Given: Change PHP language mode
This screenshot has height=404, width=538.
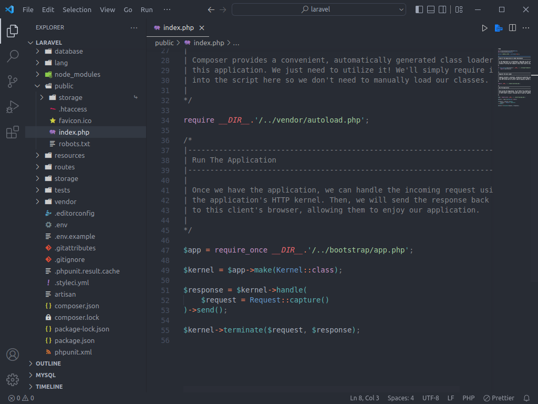Looking at the screenshot, I should point(468,398).
